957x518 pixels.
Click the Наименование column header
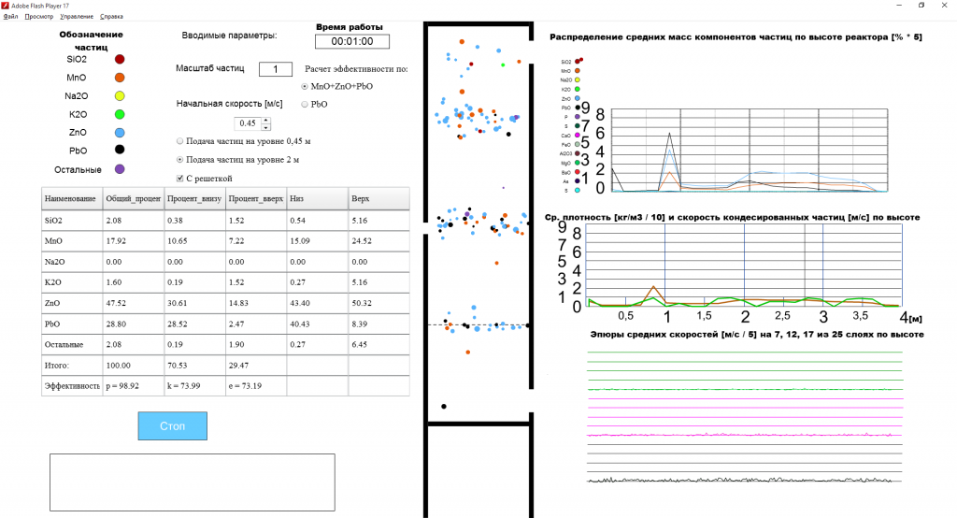tap(72, 199)
